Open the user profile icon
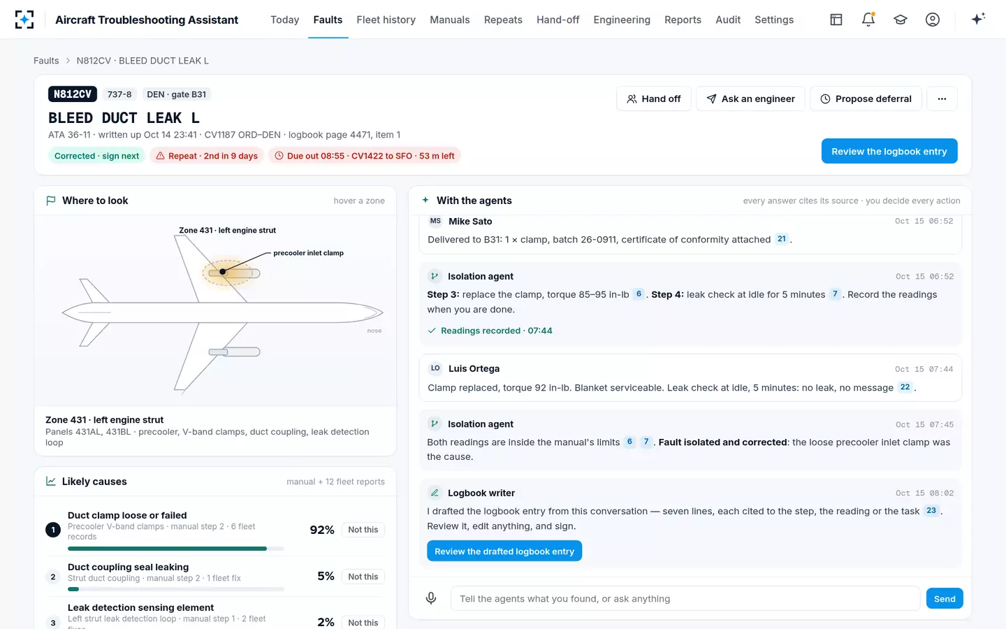The image size is (1006, 629). pos(933,20)
